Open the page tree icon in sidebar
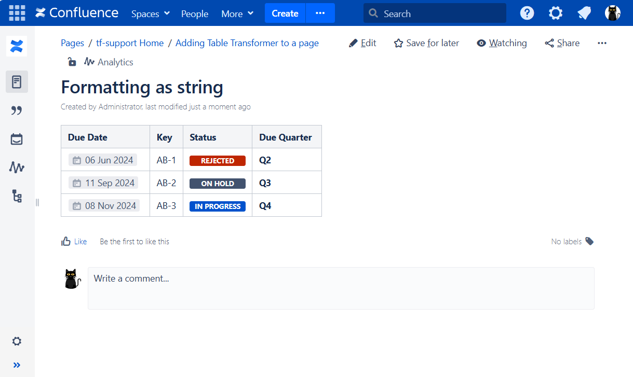This screenshot has height=377, width=633. [17, 196]
